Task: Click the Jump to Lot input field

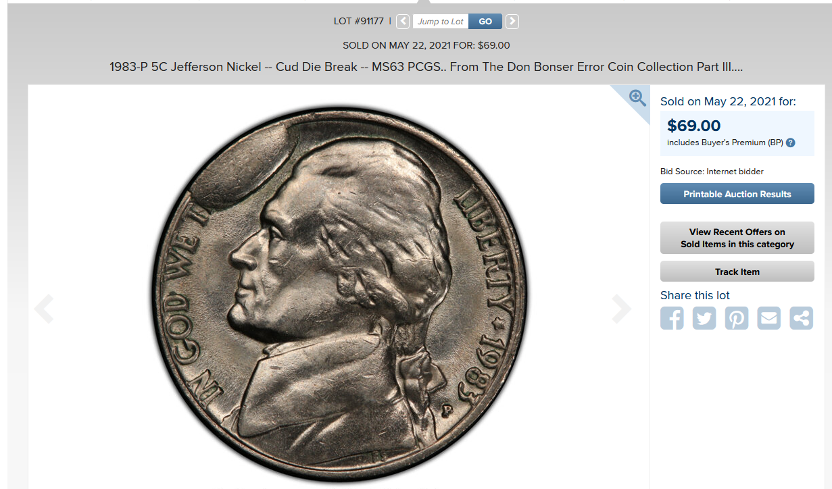Action: (x=441, y=22)
